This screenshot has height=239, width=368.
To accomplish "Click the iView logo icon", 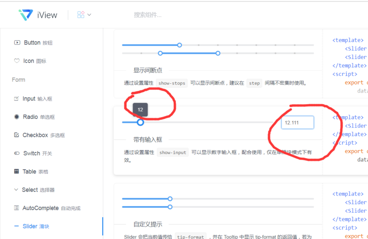I will (26, 15).
